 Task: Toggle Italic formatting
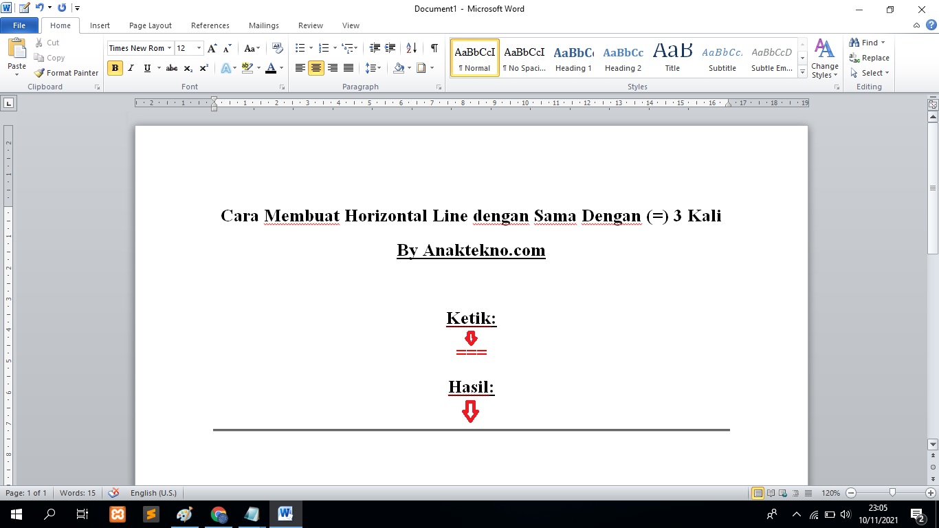[131, 68]
